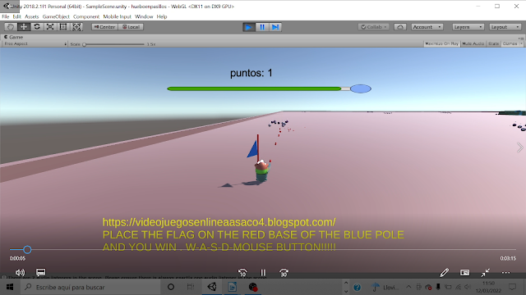Image resolution: width=526 pixels, height=295 pixels.
Task: Click the 'puntos: 1' score text
Action: tap(251, 73)
